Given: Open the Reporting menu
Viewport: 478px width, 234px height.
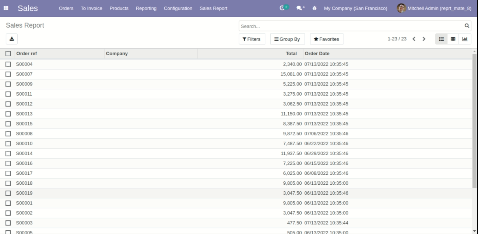Looking at the screenshot, I should click(146, 8).
